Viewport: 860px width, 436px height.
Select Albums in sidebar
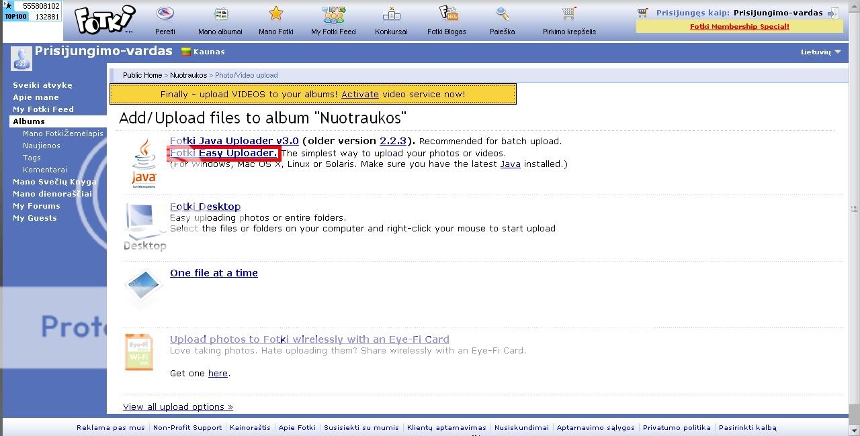pos(29,121)
